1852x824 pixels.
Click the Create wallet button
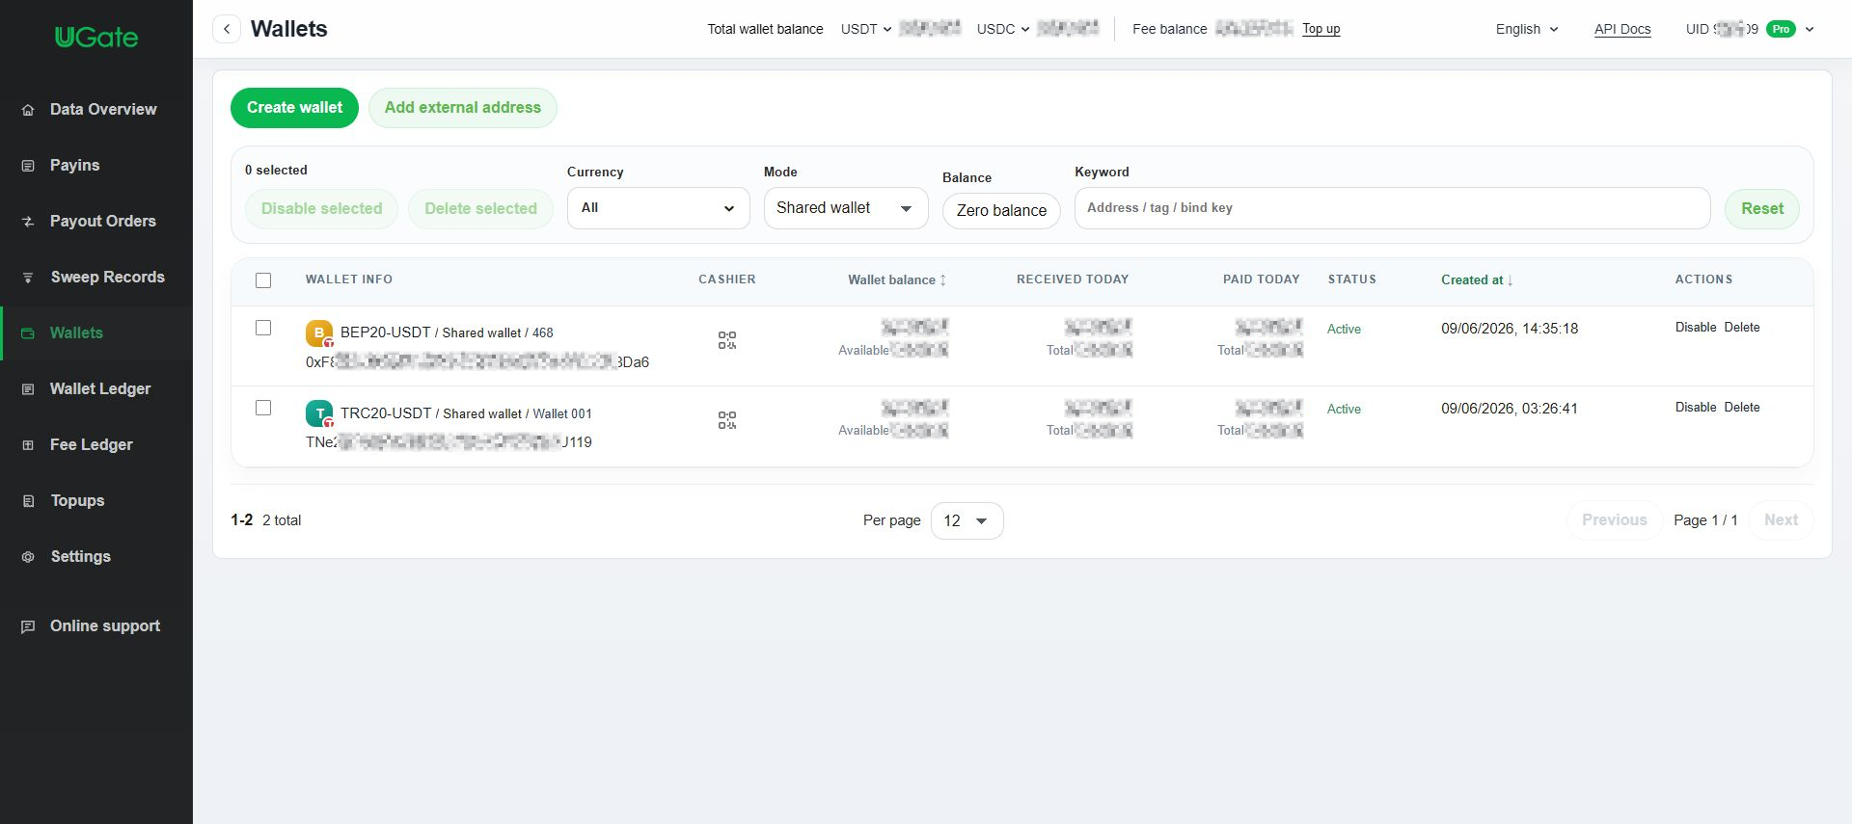point(294,108)
